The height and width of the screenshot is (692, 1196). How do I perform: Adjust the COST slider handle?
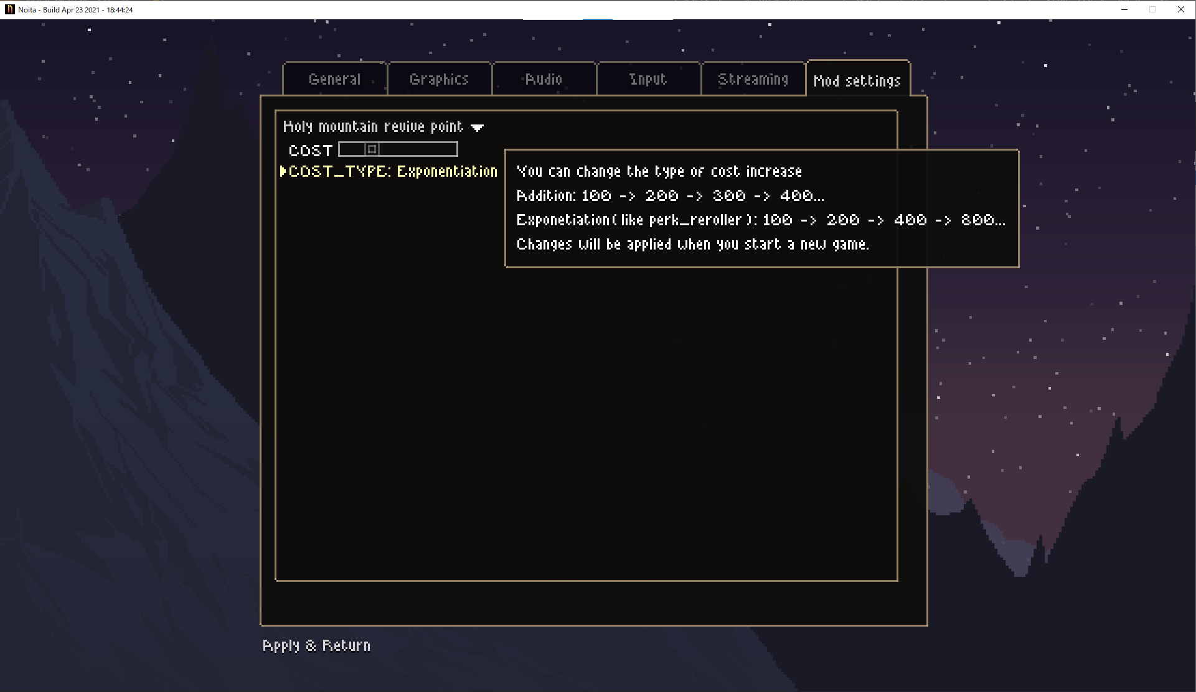(x=372, y=149)
